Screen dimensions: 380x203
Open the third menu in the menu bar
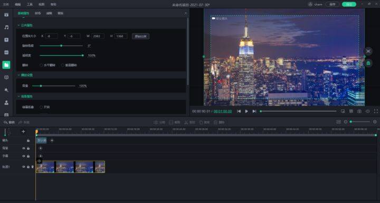[30, 4]
